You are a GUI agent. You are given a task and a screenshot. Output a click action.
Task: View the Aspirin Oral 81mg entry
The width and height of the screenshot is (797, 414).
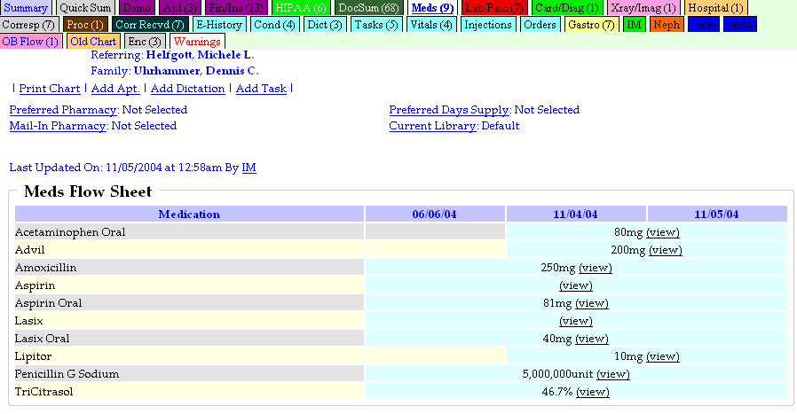coord(592,303)
